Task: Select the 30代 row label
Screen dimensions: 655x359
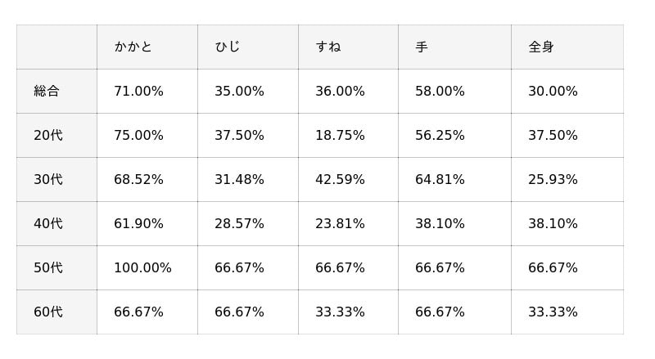Action: click(48, 179)
